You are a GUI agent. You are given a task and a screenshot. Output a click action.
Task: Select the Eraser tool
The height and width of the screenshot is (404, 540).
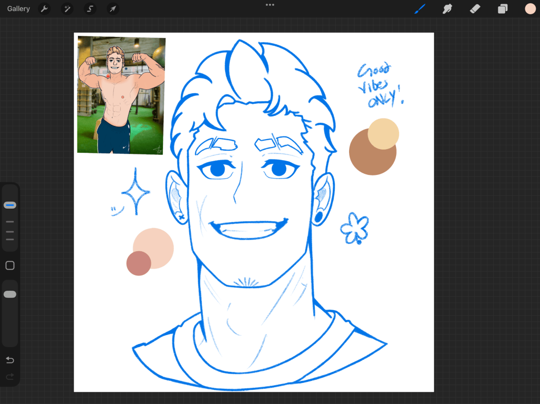coord(475,8)
